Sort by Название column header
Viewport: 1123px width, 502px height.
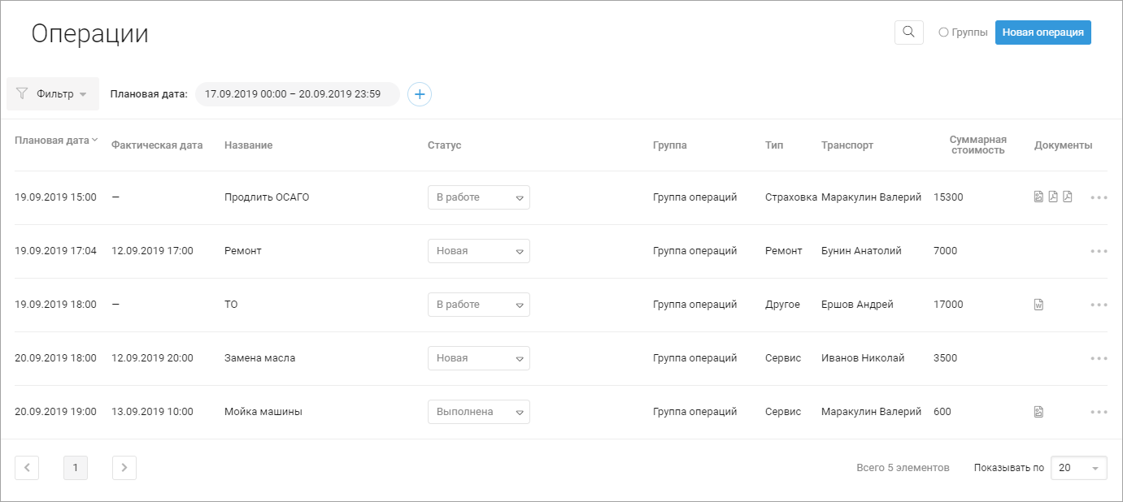tap(249, 145)
